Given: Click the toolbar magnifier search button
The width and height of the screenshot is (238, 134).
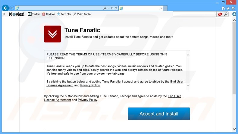Looking at the screenshot, I should tap(226, 14).
